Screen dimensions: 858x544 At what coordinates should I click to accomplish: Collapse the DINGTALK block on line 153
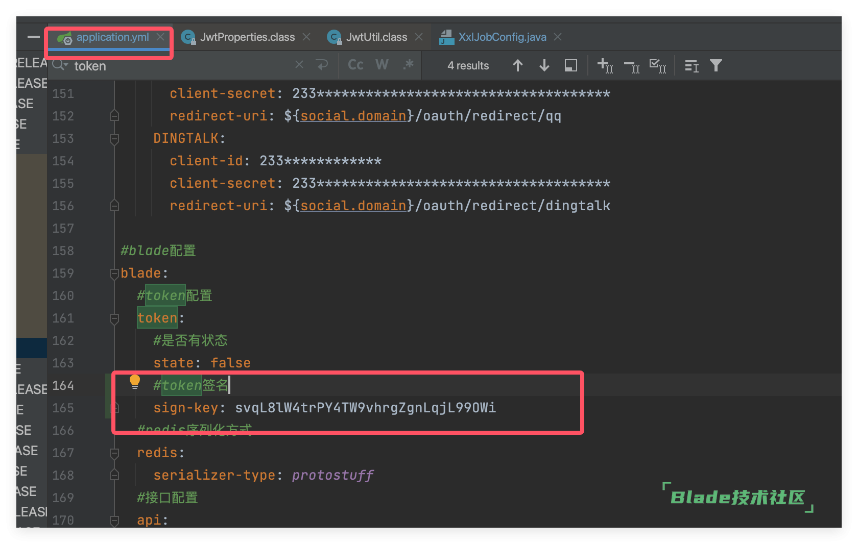coord(114,139)
